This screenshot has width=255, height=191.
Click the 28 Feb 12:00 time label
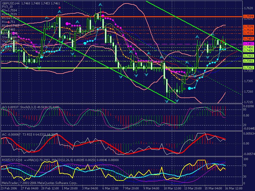(x=50, y=188)
